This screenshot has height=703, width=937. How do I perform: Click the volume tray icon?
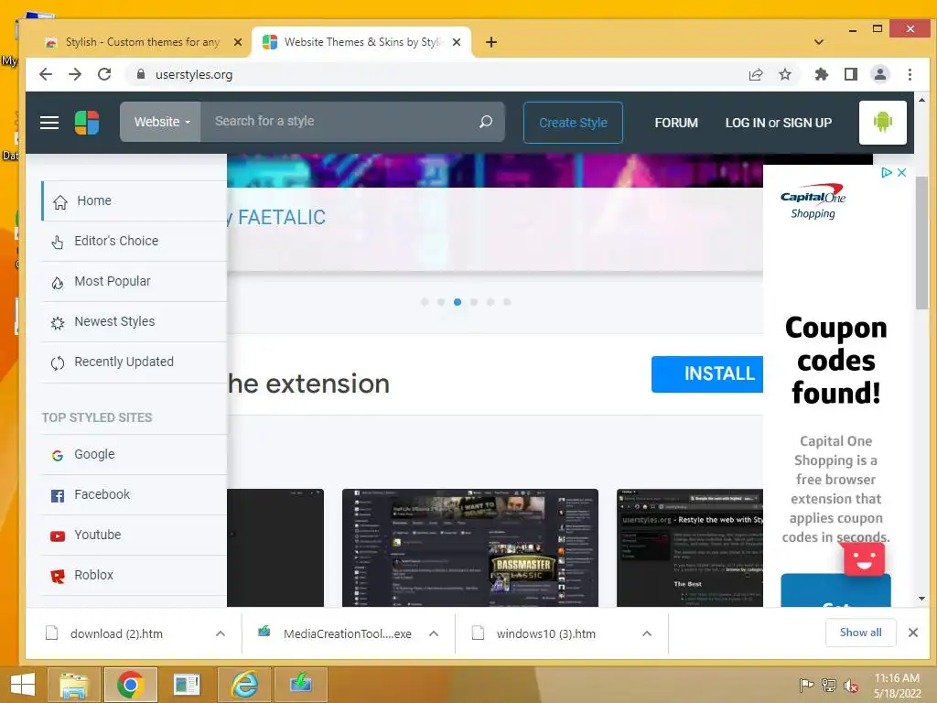click(850, 685)
